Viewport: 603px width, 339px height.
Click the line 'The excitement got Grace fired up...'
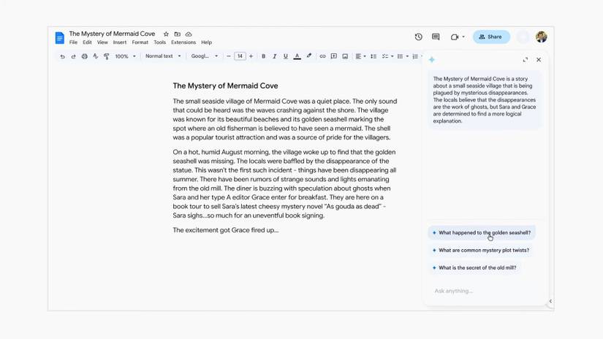pos(225,230)
